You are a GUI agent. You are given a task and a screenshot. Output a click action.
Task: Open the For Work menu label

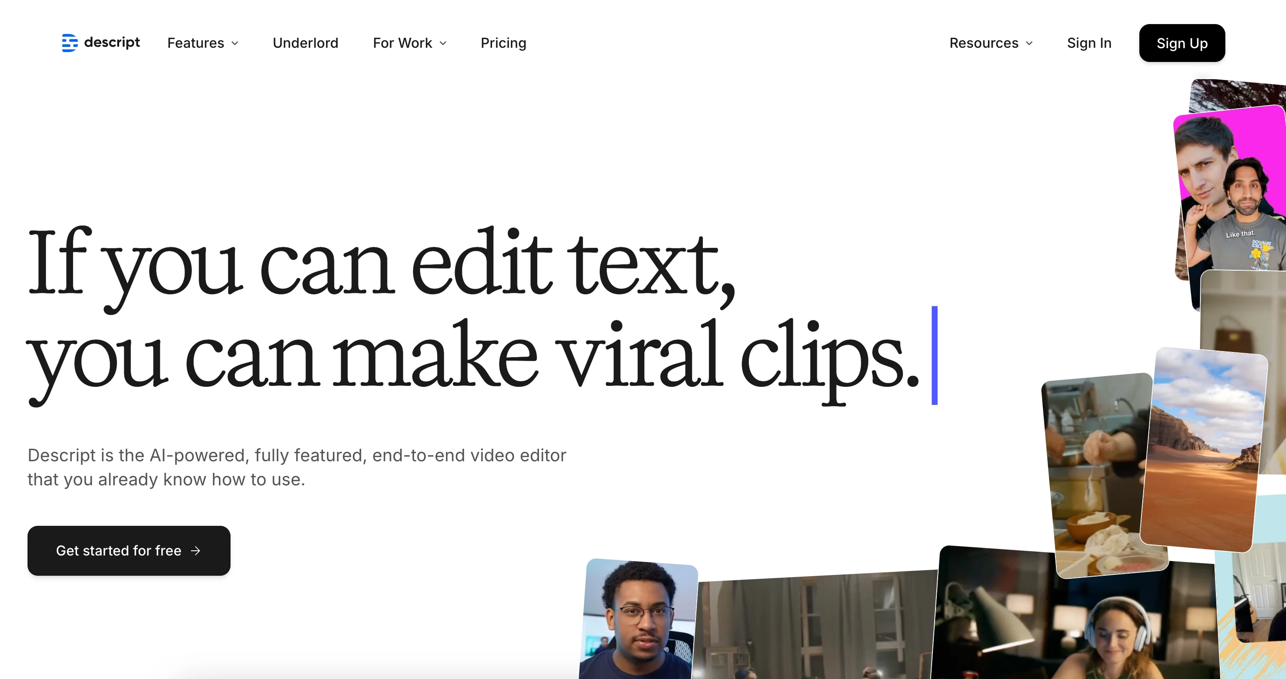coord(403,43)
